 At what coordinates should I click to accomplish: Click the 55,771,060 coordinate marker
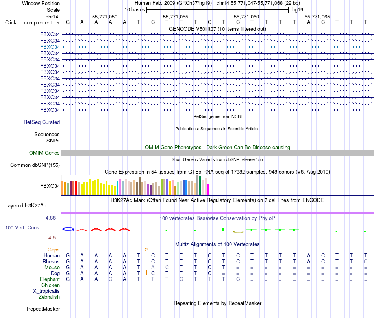(x=246, y=17)
